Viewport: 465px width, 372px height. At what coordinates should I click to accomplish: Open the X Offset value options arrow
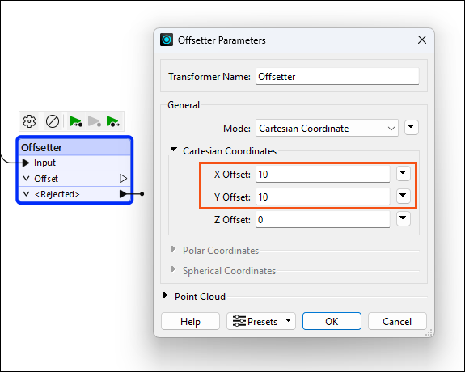tap(403, 173)
